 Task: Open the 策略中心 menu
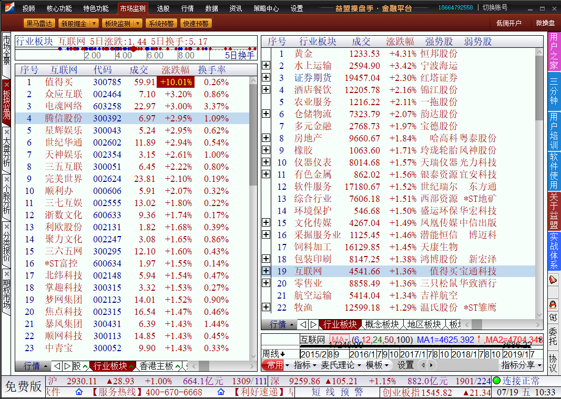(266, 8)
